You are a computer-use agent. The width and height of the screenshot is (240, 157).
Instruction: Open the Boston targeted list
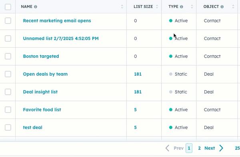click(x=41, y=56)
